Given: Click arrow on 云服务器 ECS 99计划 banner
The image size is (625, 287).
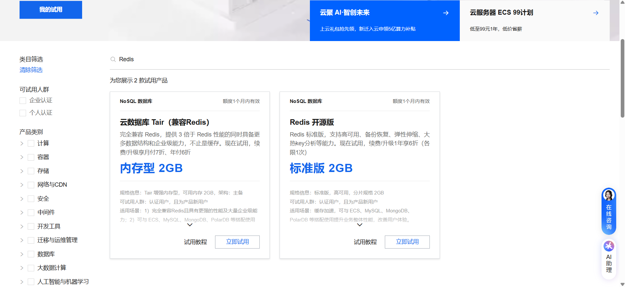Looking at the screenshot, I should (596, 13).
